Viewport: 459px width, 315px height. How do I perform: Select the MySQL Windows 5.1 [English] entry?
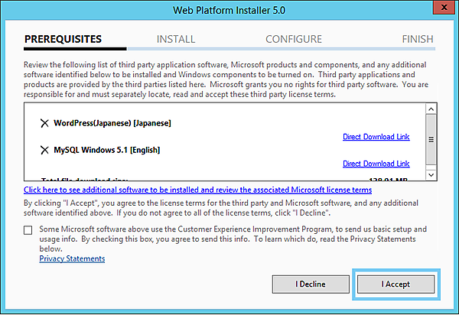(x=106, y=150)
